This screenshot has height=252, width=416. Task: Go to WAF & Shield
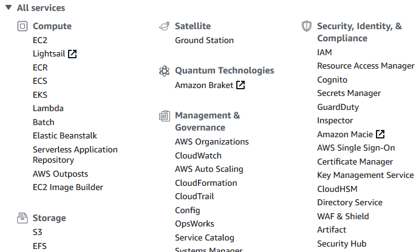pyautogui.click(x=343, y=216)
